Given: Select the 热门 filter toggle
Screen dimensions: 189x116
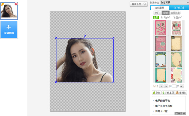Looking at the screenshot, I should click(x=157, y=13).
